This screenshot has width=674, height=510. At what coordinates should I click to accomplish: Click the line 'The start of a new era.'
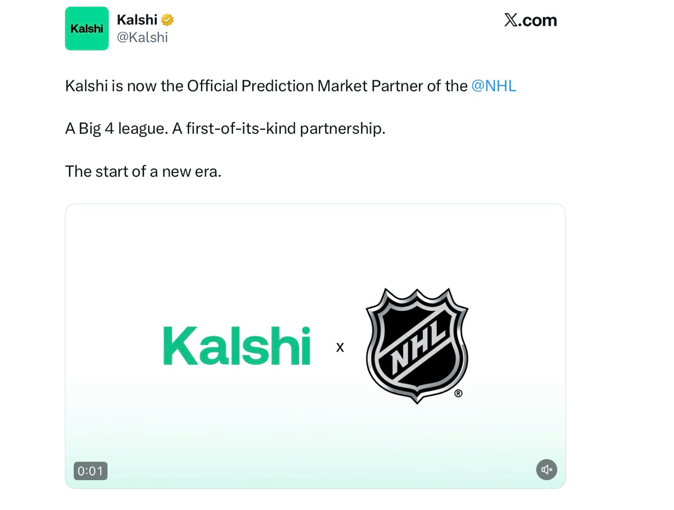click(x=143, y=171)
